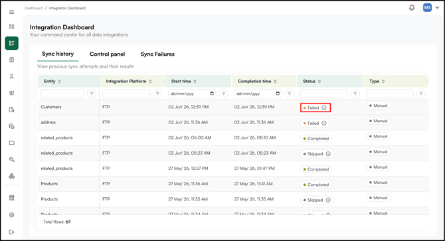The width and height of the screenshot is (445, 241).
Task: Open the Start time calendar picker icon
Action: click(x=212, y=94)
